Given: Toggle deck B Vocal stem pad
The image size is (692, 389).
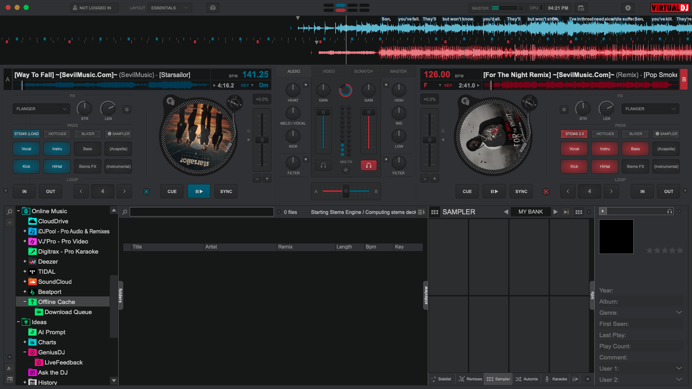Looking at the screenshot, I should (574, 149).
